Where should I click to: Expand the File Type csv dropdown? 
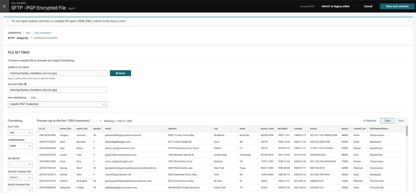[x=20, y=132]
